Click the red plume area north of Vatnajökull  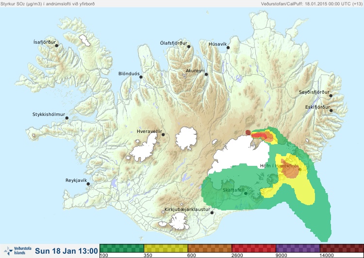point(258,135)
